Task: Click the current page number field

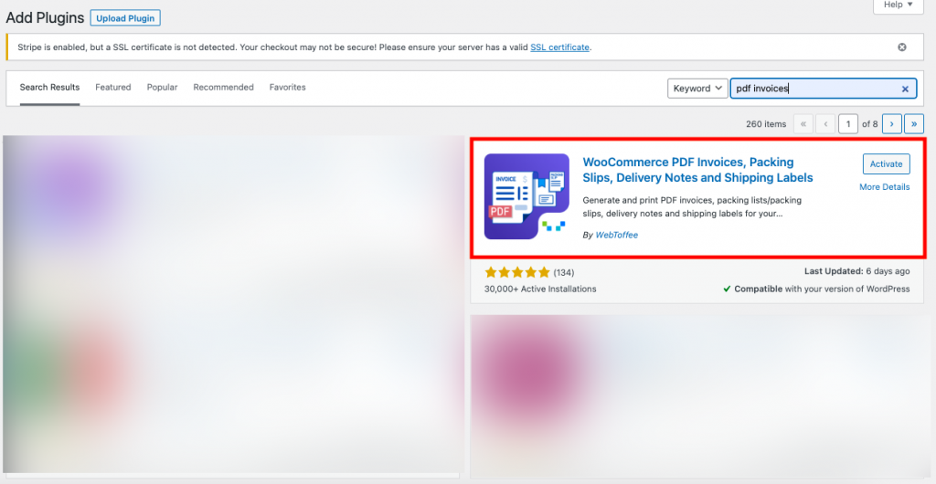Action: [x=847, y=124]
